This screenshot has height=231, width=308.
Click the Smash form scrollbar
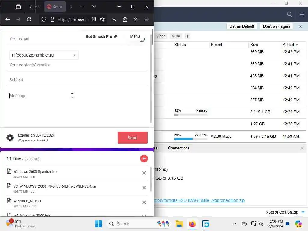point(151,79)
